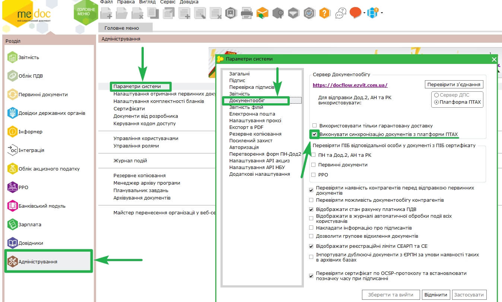Click the checkmark hexagon toolbar icon
This screenshot has width=502, height=302.
[x=309, y=13]
